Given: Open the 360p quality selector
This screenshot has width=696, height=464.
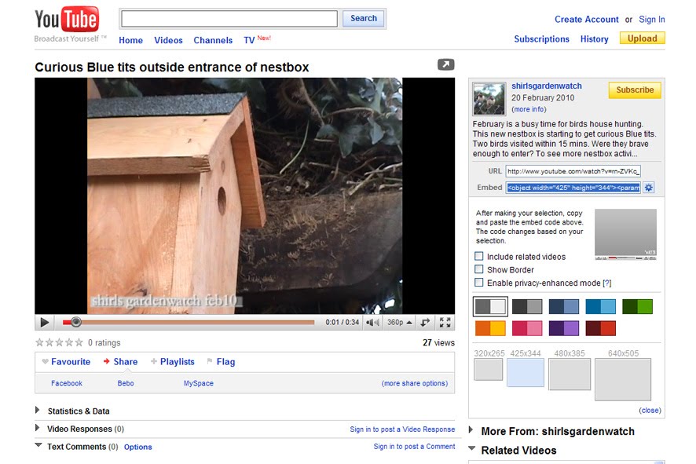Looking at the screenshot, I should 400,323.
